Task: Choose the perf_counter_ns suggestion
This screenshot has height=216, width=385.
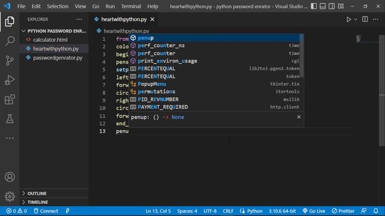Action: pos(215,46)
